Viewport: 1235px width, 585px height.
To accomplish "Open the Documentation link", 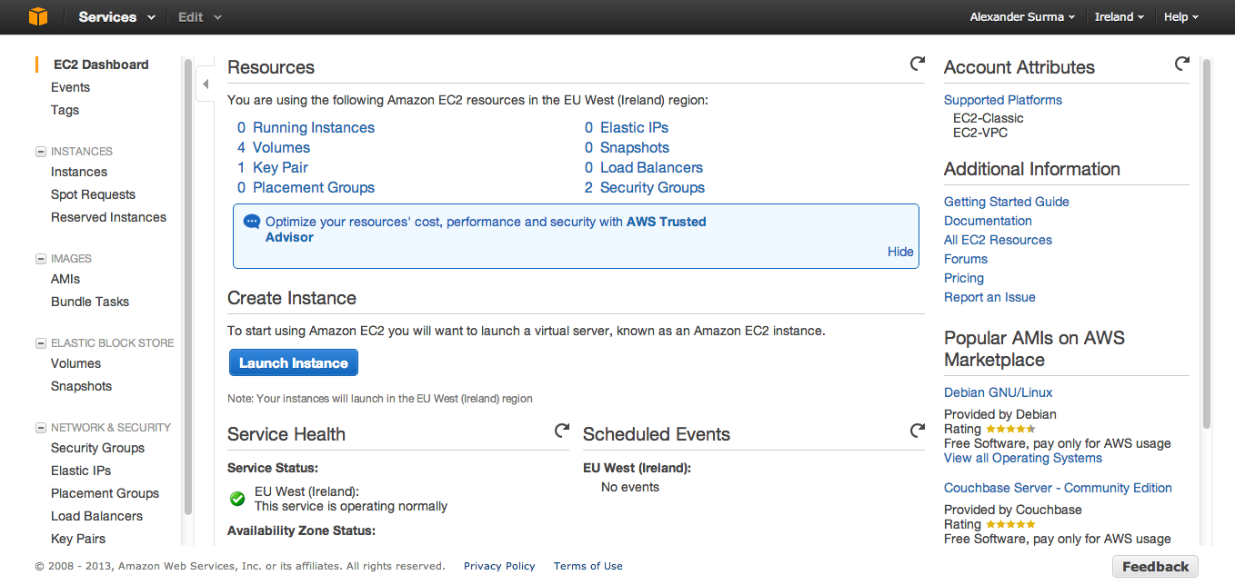I will coord(988,221).
